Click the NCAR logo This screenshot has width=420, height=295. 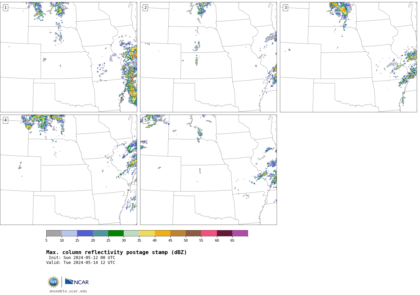click(77, 282)
